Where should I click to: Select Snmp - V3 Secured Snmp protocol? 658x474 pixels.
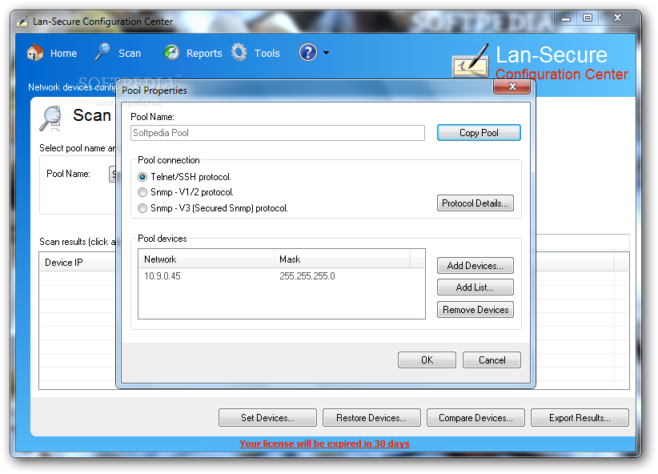click(x=142, y=208)
